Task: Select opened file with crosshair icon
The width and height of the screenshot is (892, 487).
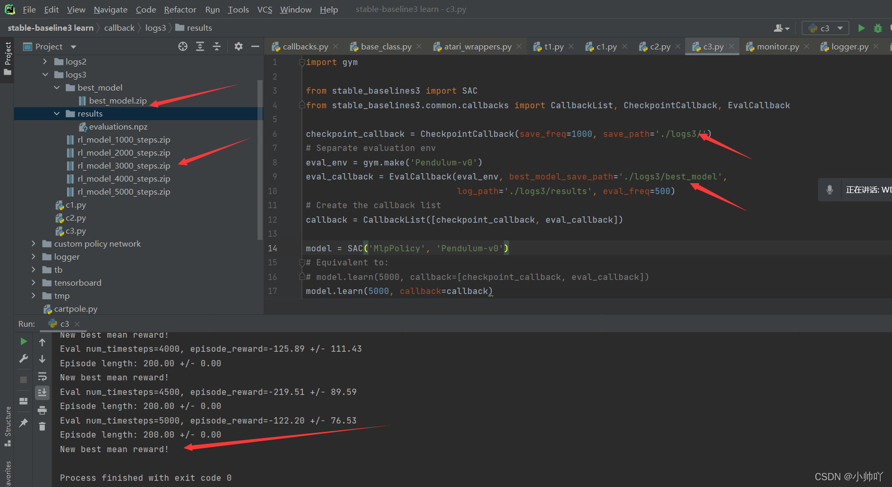Action: pyautogui.click(x=182, y=46)
